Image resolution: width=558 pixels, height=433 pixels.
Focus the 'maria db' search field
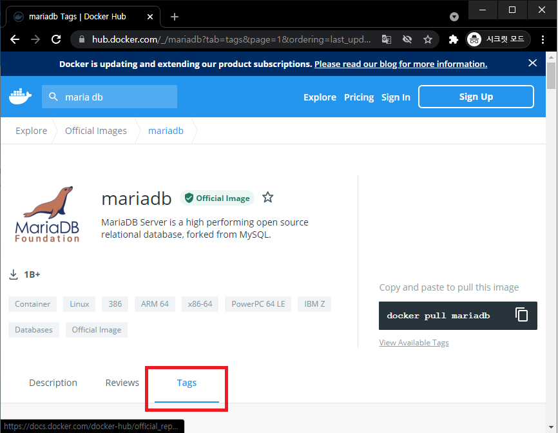click(110, 97)
